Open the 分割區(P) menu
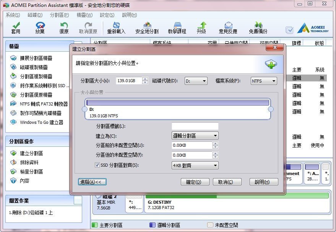Viewport: 336px width, 232px height. (x=59, y=15)
